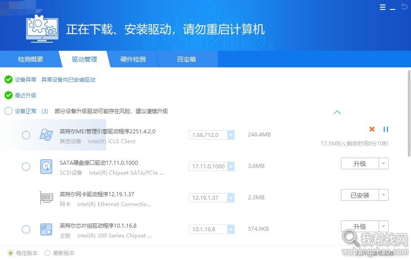The image size is (411, 260).
Task: Select the 最新版本 radio option
Action: 47,253
